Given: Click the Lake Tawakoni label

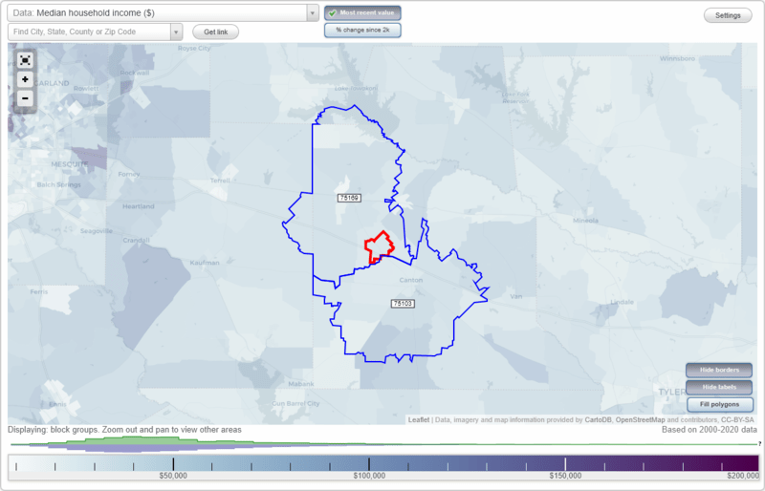Looking at the screenshot, I should coord(356,89).
